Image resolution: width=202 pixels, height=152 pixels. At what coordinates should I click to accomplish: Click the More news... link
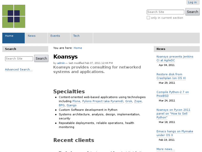(166, 149)
